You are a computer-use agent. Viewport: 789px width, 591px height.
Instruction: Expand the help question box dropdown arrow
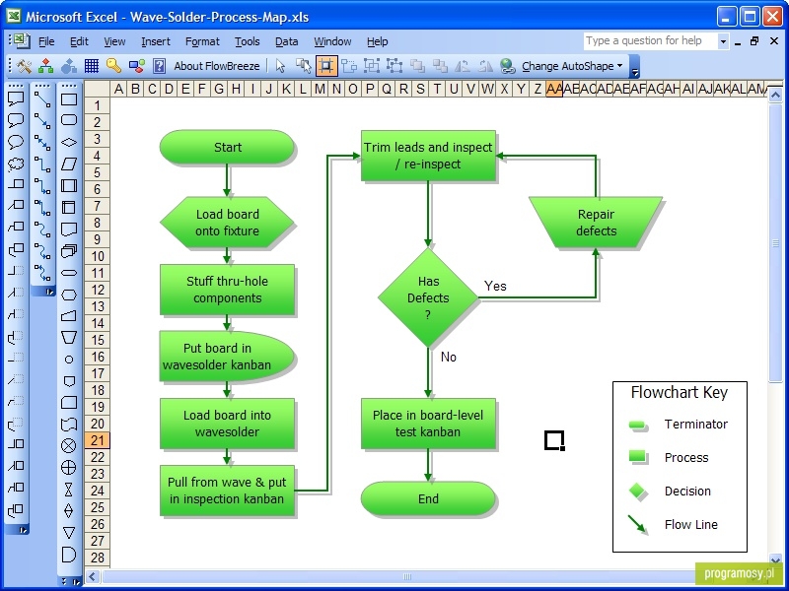[723, 41]
